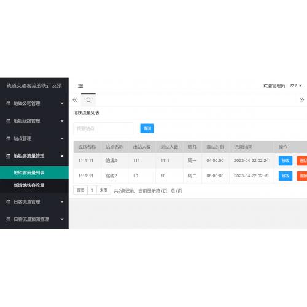The width and height of the screenshot is (307, 307).
Task: Click the double right arrow tab scroller
Action: tap(301, 99)
